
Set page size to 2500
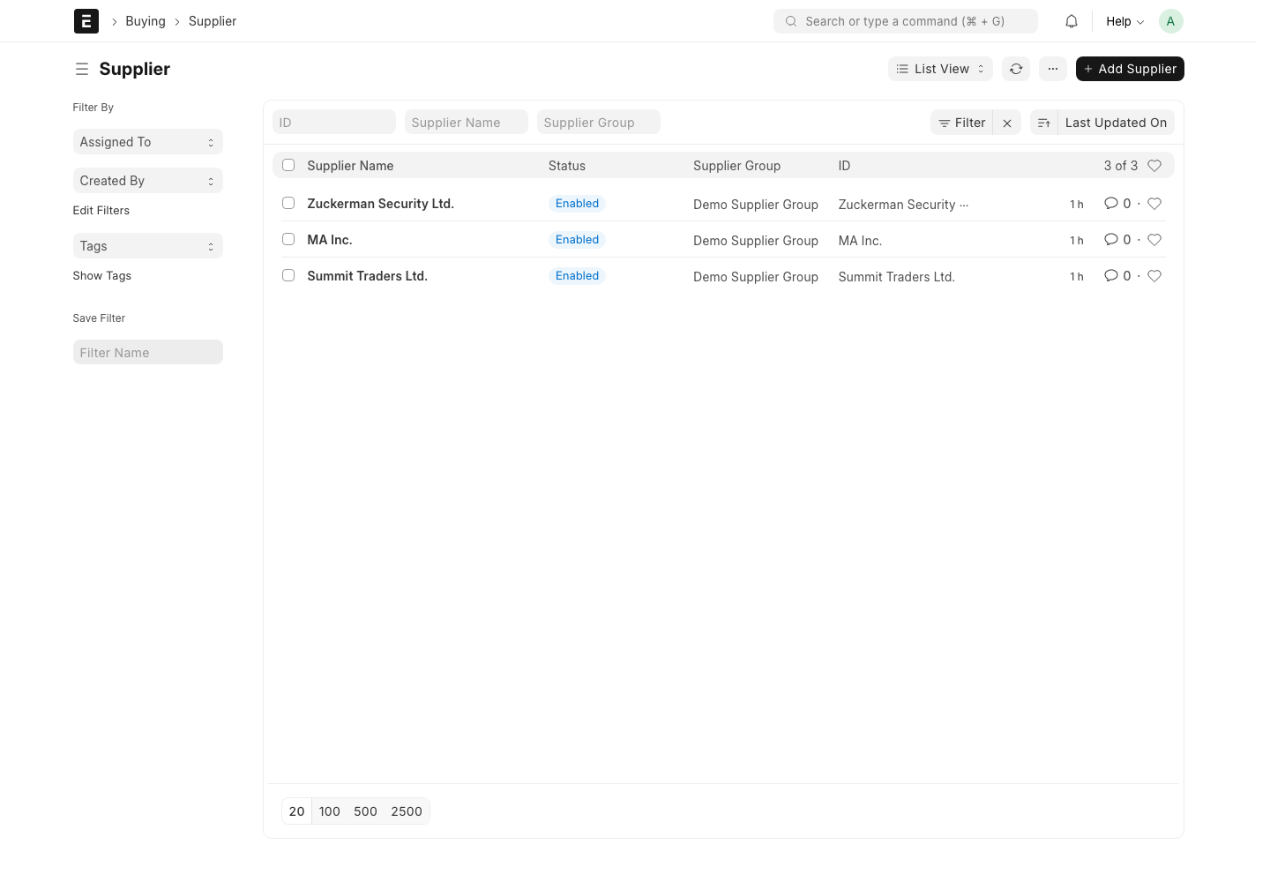click(x=407, y=811)
